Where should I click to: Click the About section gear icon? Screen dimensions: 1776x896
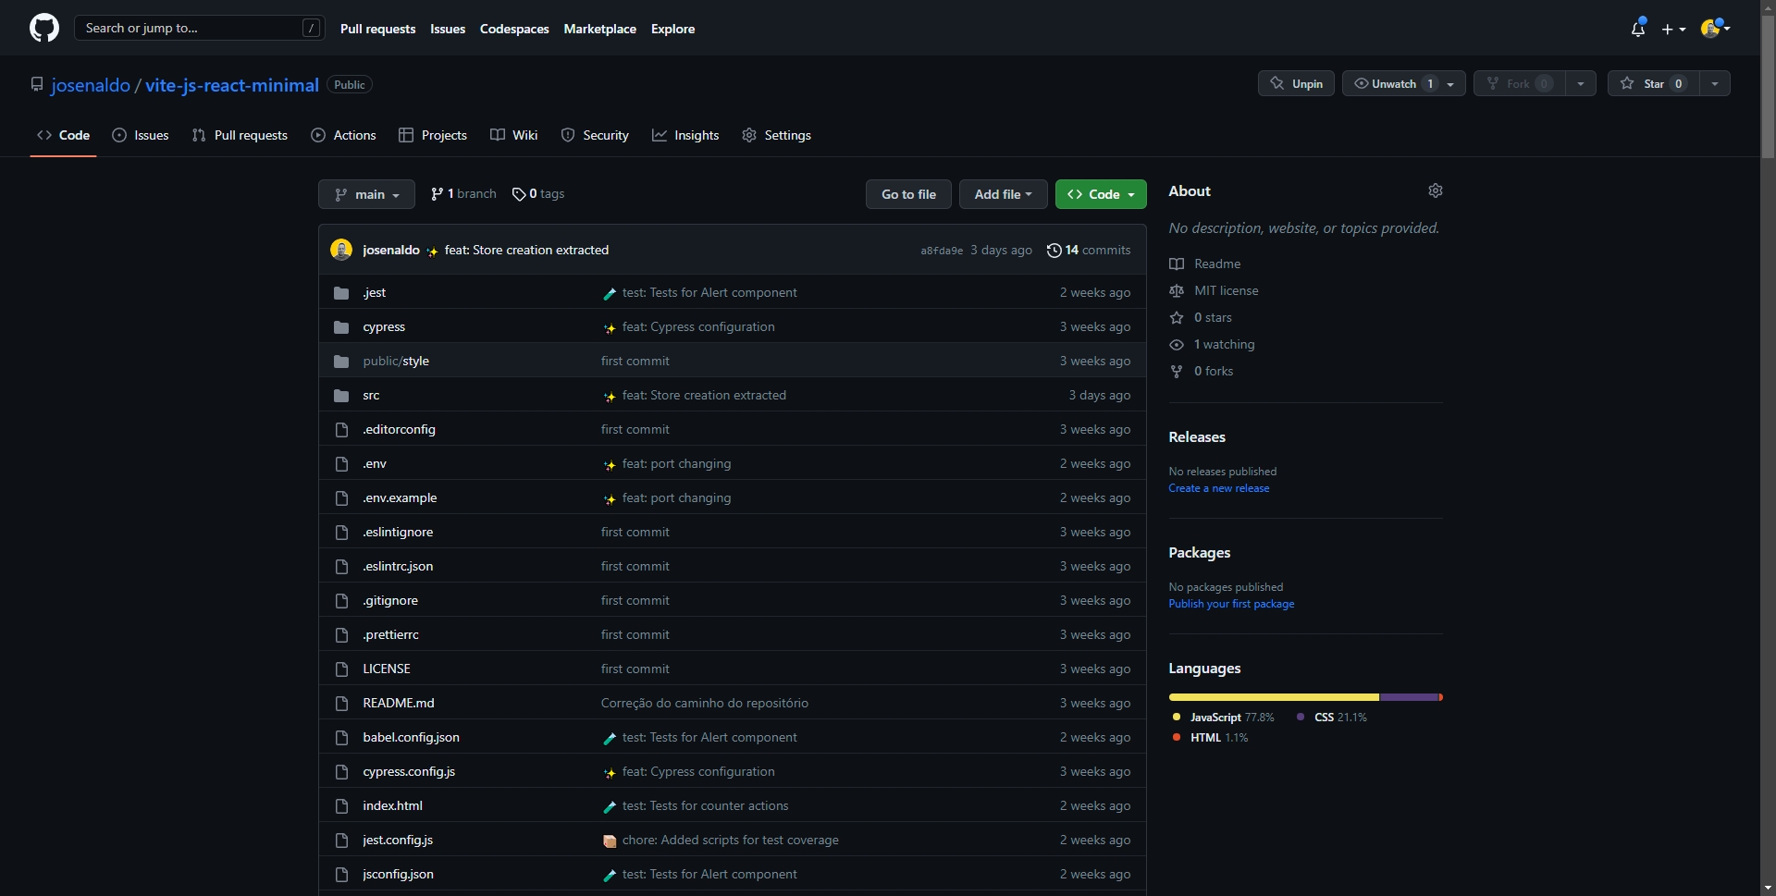click(1435, 190)
